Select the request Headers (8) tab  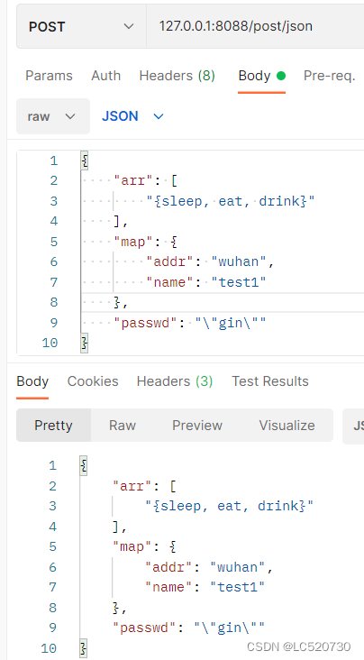177,76
